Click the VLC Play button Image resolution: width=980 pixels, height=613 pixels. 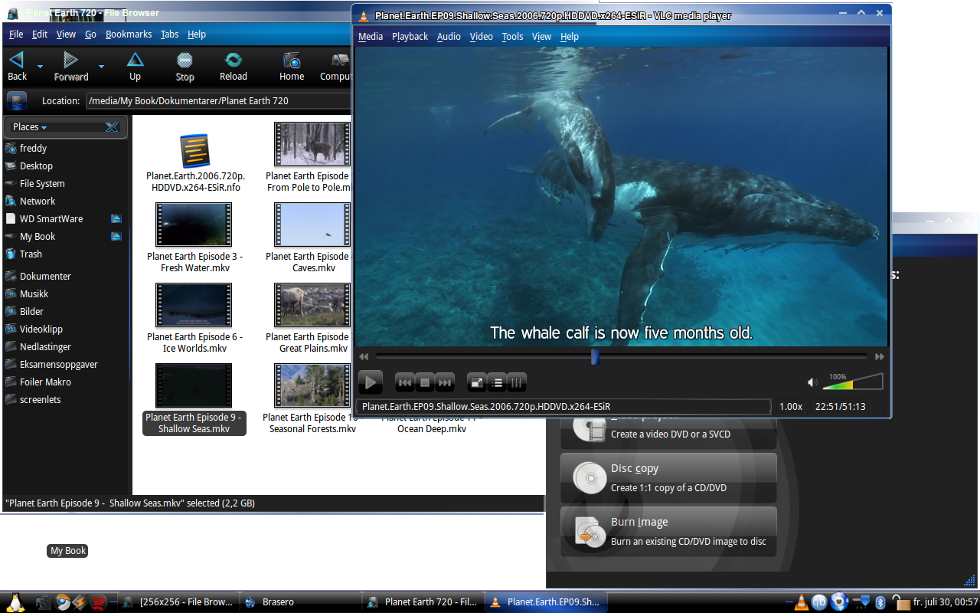click(x=371, y=382)
